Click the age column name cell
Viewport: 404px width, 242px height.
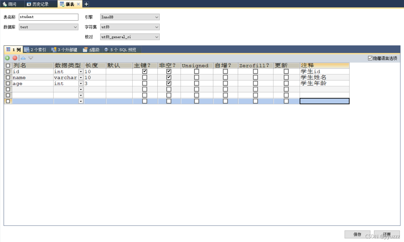coord(33,83)
